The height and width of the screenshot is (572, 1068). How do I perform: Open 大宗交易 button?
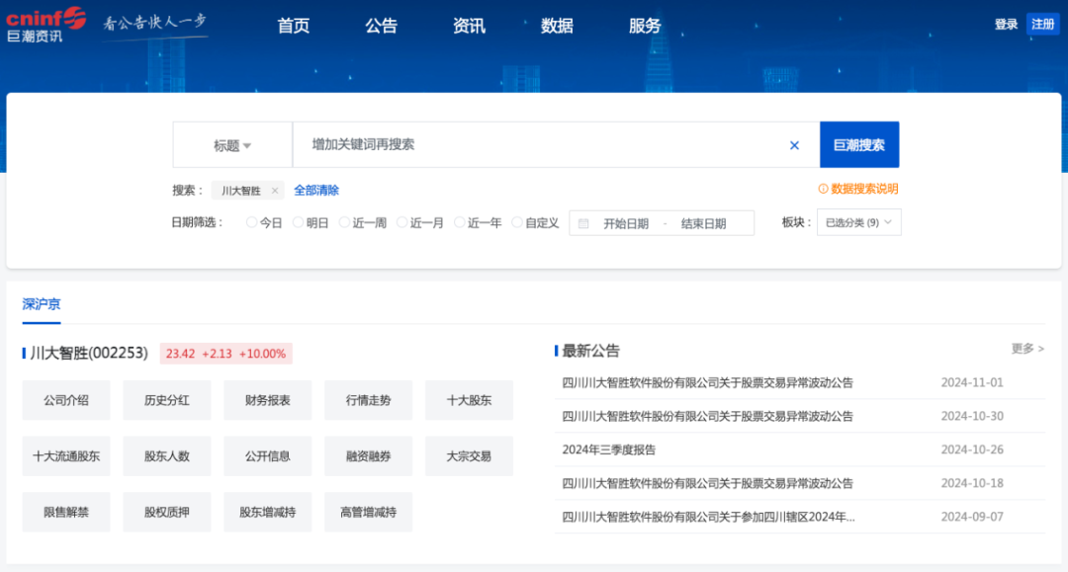click(470, 456)
